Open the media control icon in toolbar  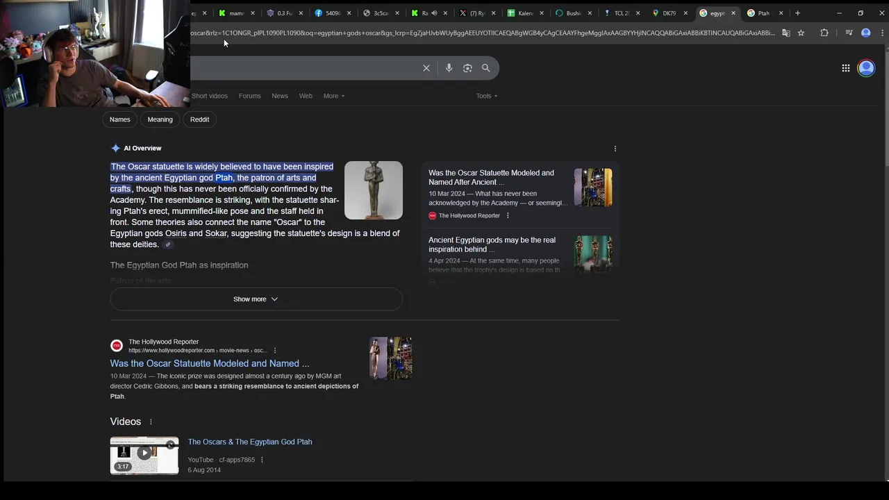coord(849,33)
